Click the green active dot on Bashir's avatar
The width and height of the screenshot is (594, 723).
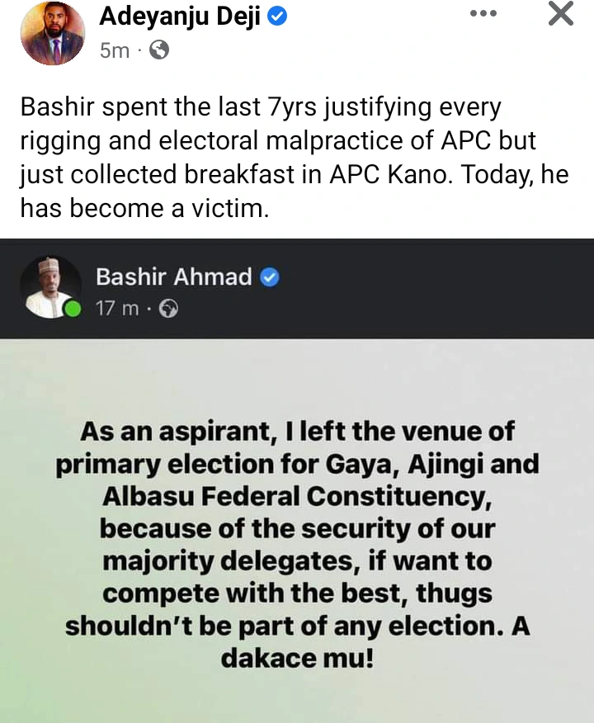tap(73, 310)
